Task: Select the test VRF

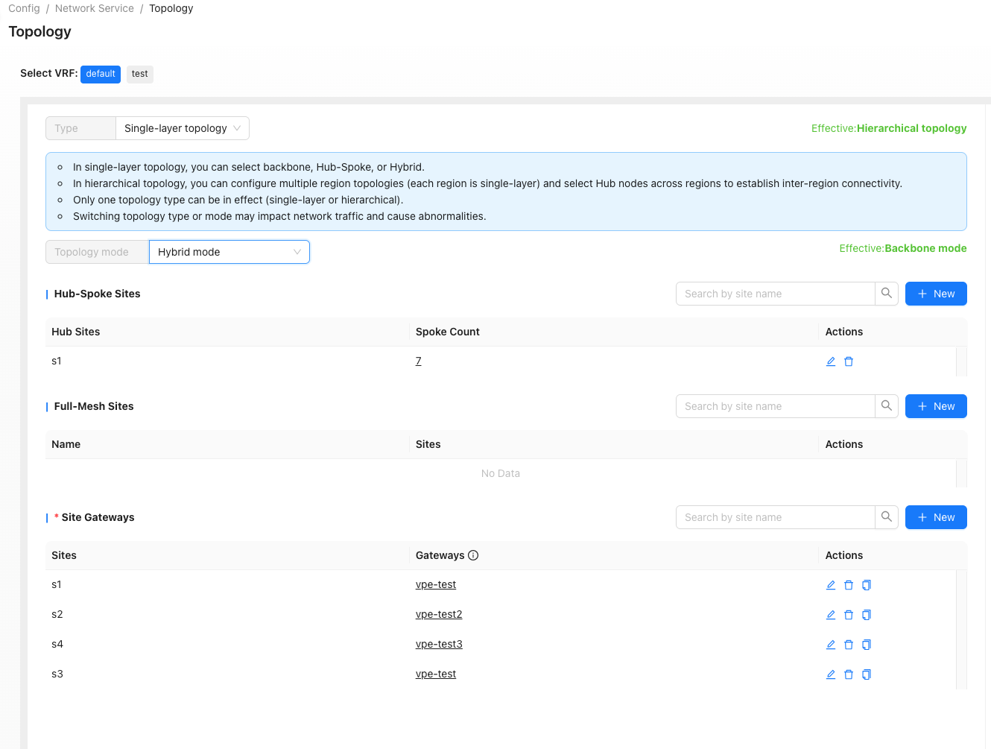Action: coord(140,74)
